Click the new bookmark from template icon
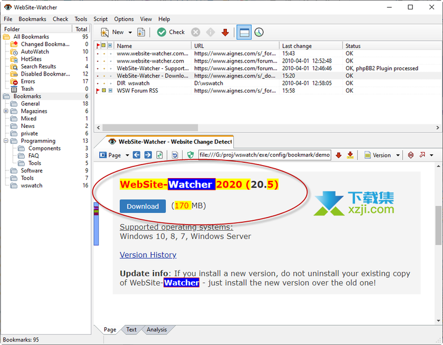 141,32
